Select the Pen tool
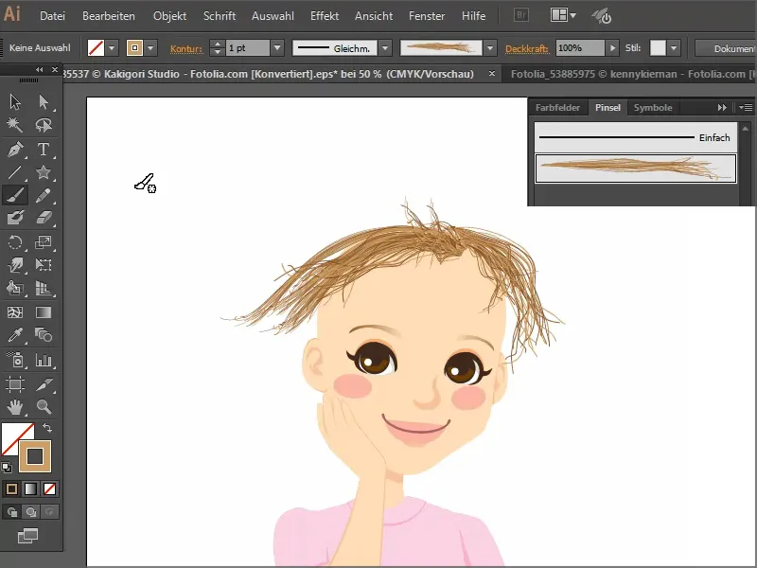 [15, 150]
